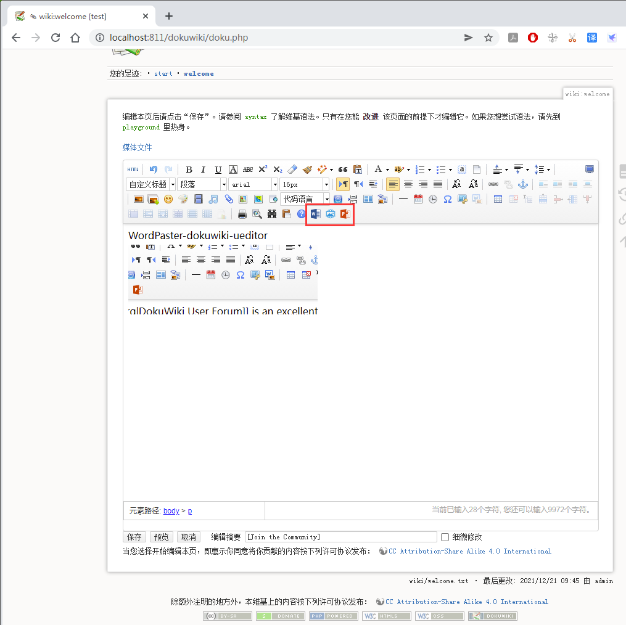Click the 保存 save button
626x625 pixels.
click(134, 537)
